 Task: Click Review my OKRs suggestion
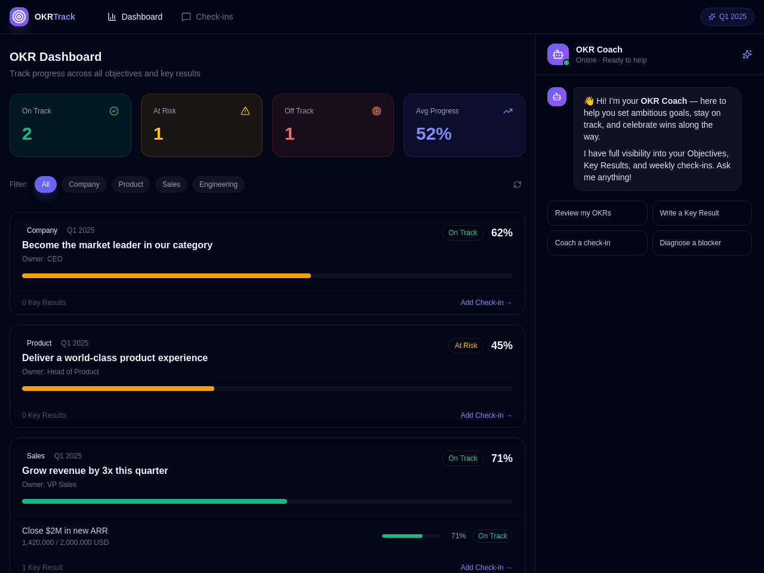pos(597,213)
